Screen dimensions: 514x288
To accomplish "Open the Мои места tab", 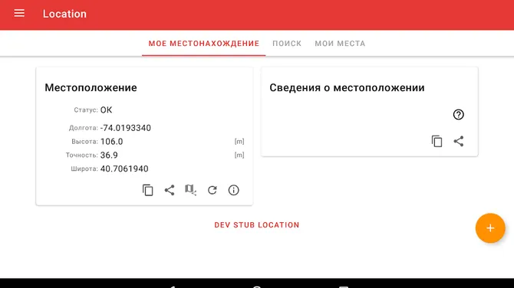I will pyautogui.click(x=340, y=44).
